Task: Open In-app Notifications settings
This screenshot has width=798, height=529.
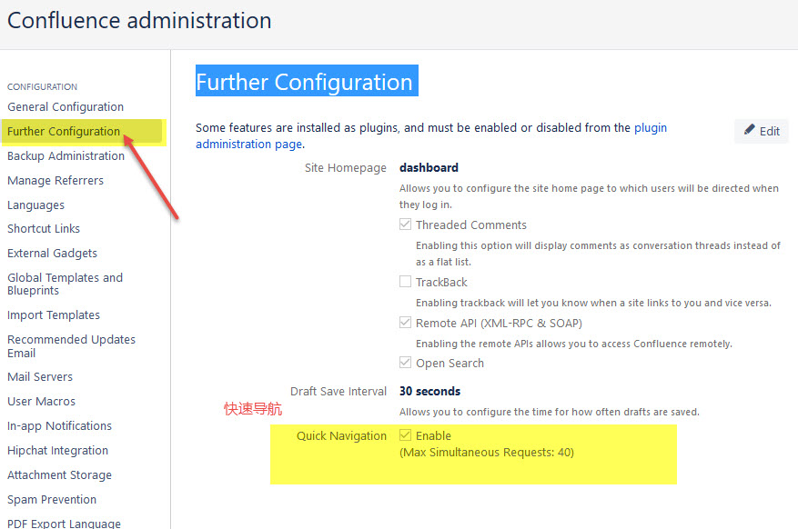Action: (59, 426)
